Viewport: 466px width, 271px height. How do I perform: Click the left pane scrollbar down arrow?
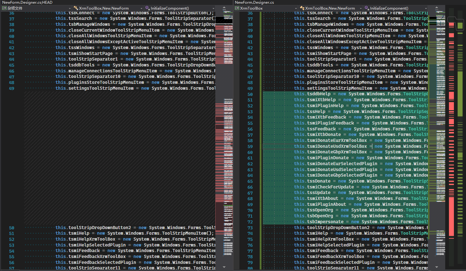(224, 267)
